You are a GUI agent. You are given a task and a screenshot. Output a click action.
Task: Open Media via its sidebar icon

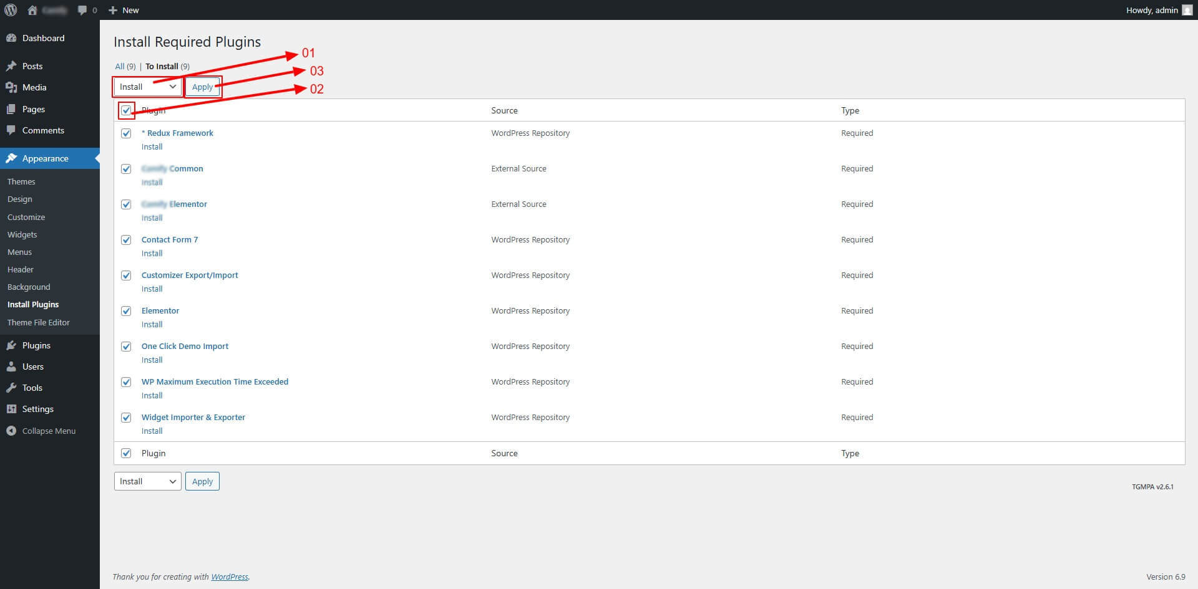(x=11, y=87)
